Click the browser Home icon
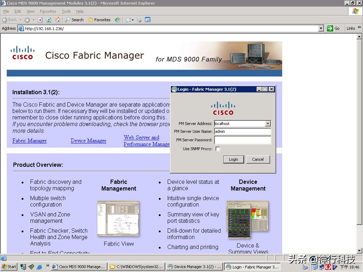The width and height of the screenshot is (363, 272). tap(58, 20)
